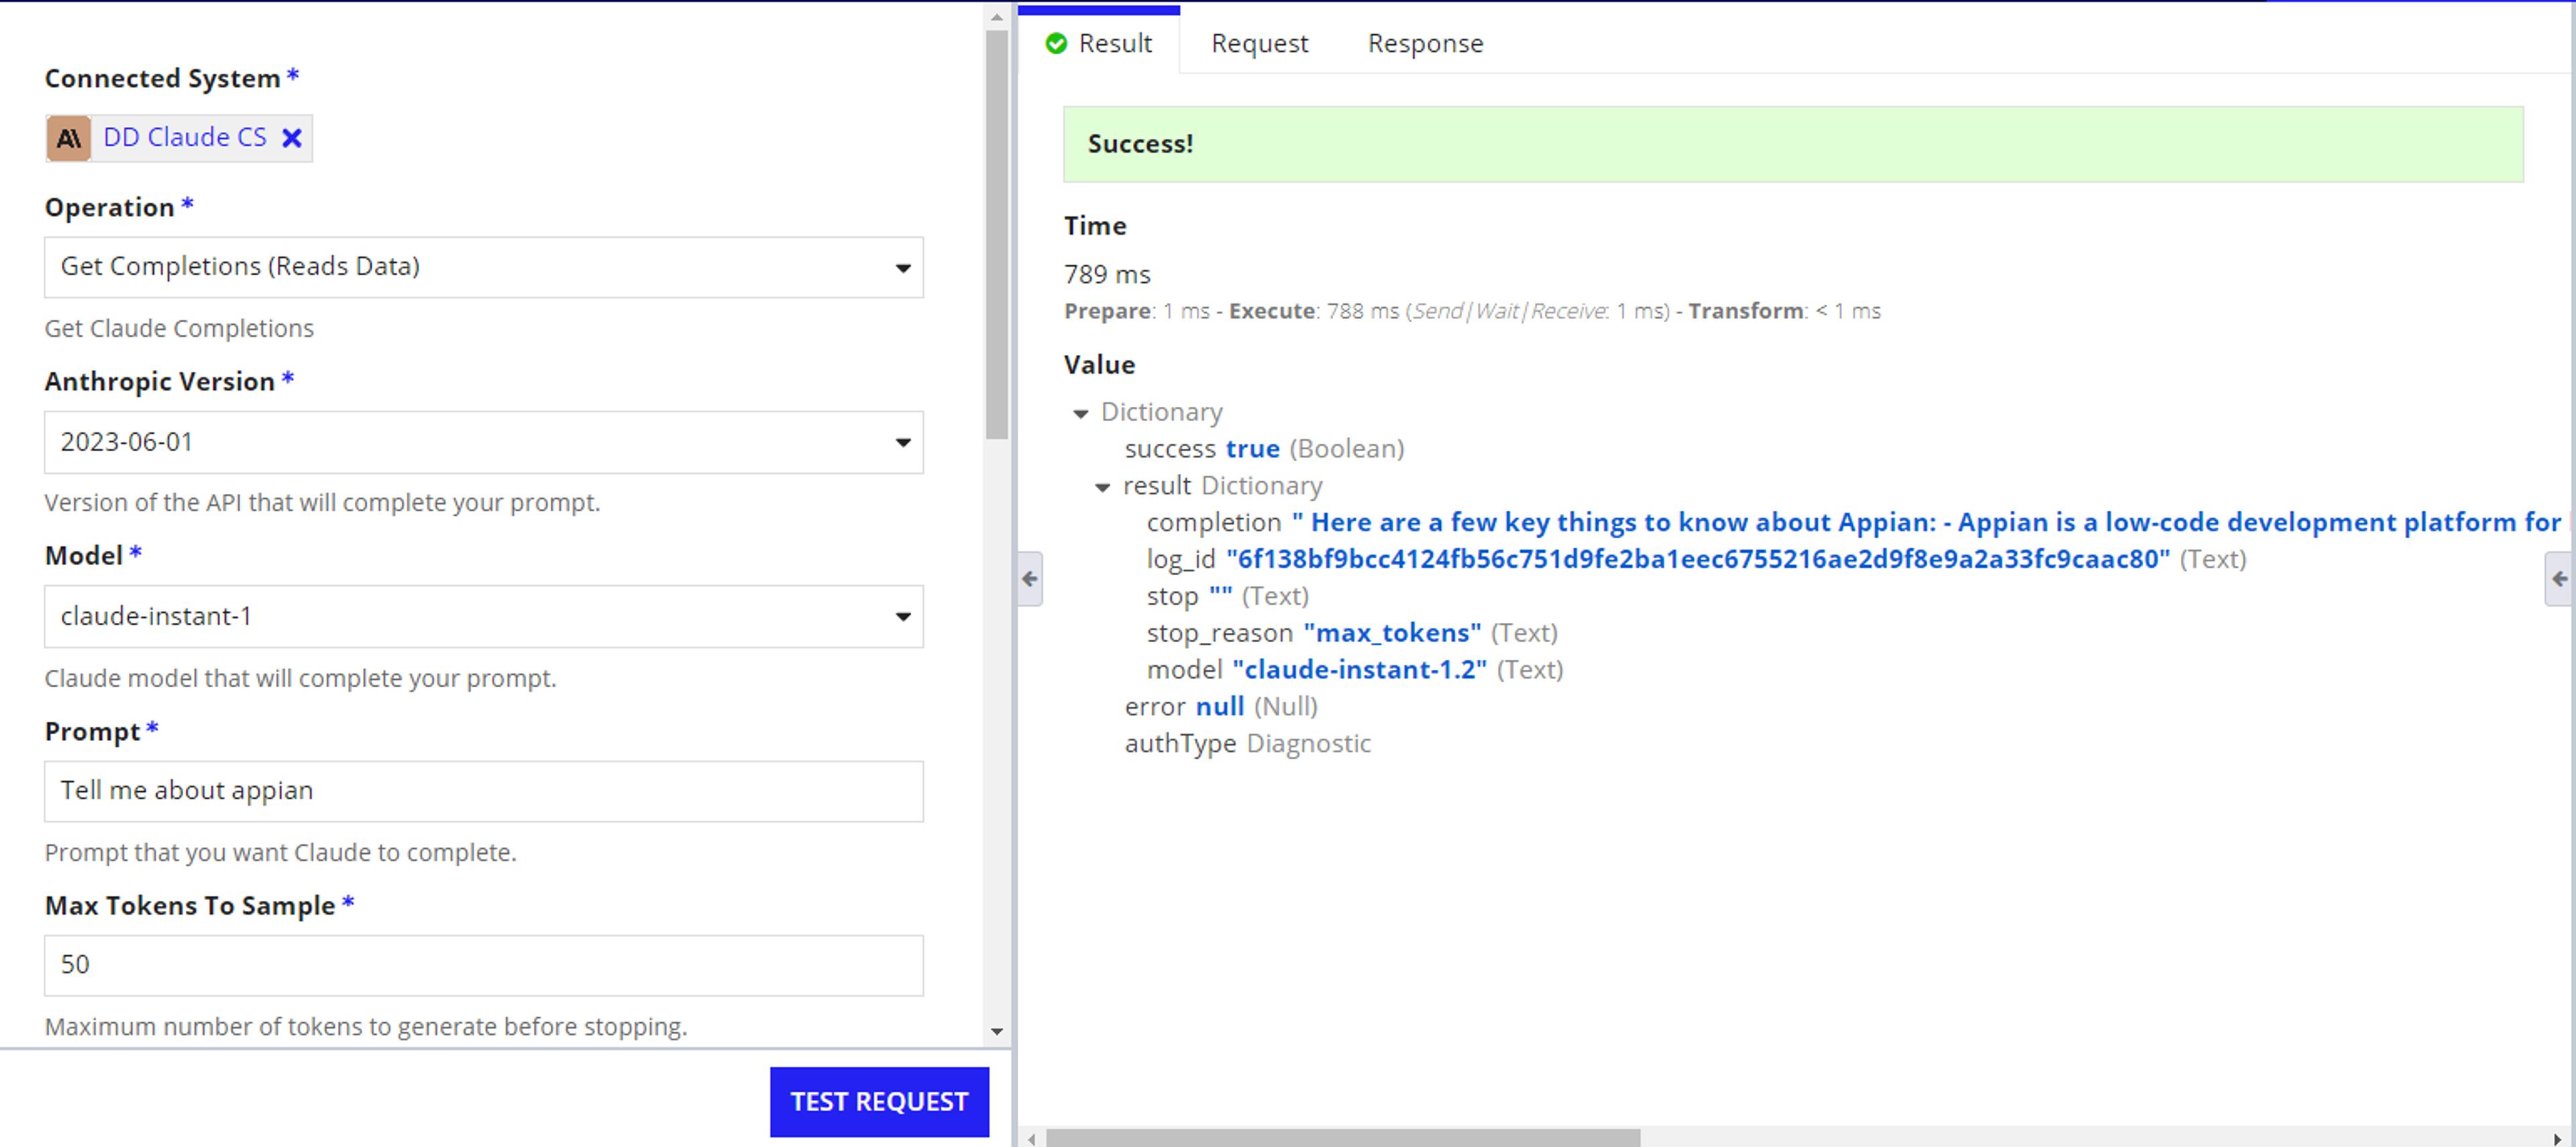Remove the DD Claude CS connected system
Image resolution: width=2576 pixels, height=1147 pixels.
coord(291,137)
